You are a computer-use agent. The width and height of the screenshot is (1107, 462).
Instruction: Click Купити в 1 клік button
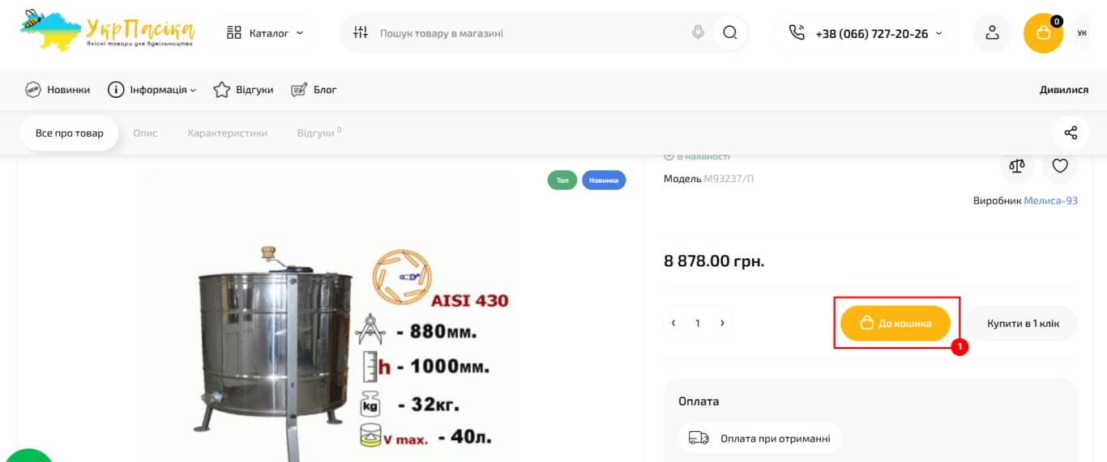1023,323
